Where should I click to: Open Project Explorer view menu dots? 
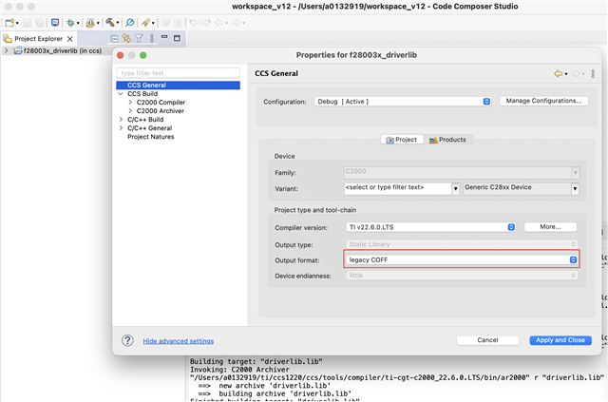[x=152, y=38]
